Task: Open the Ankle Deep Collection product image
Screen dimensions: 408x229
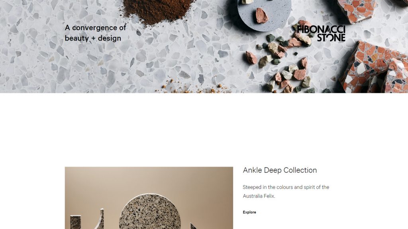Action: [149, 198]
